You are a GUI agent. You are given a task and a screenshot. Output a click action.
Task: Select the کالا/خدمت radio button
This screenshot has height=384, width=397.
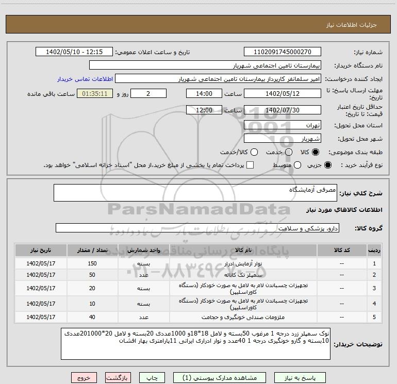254,152
